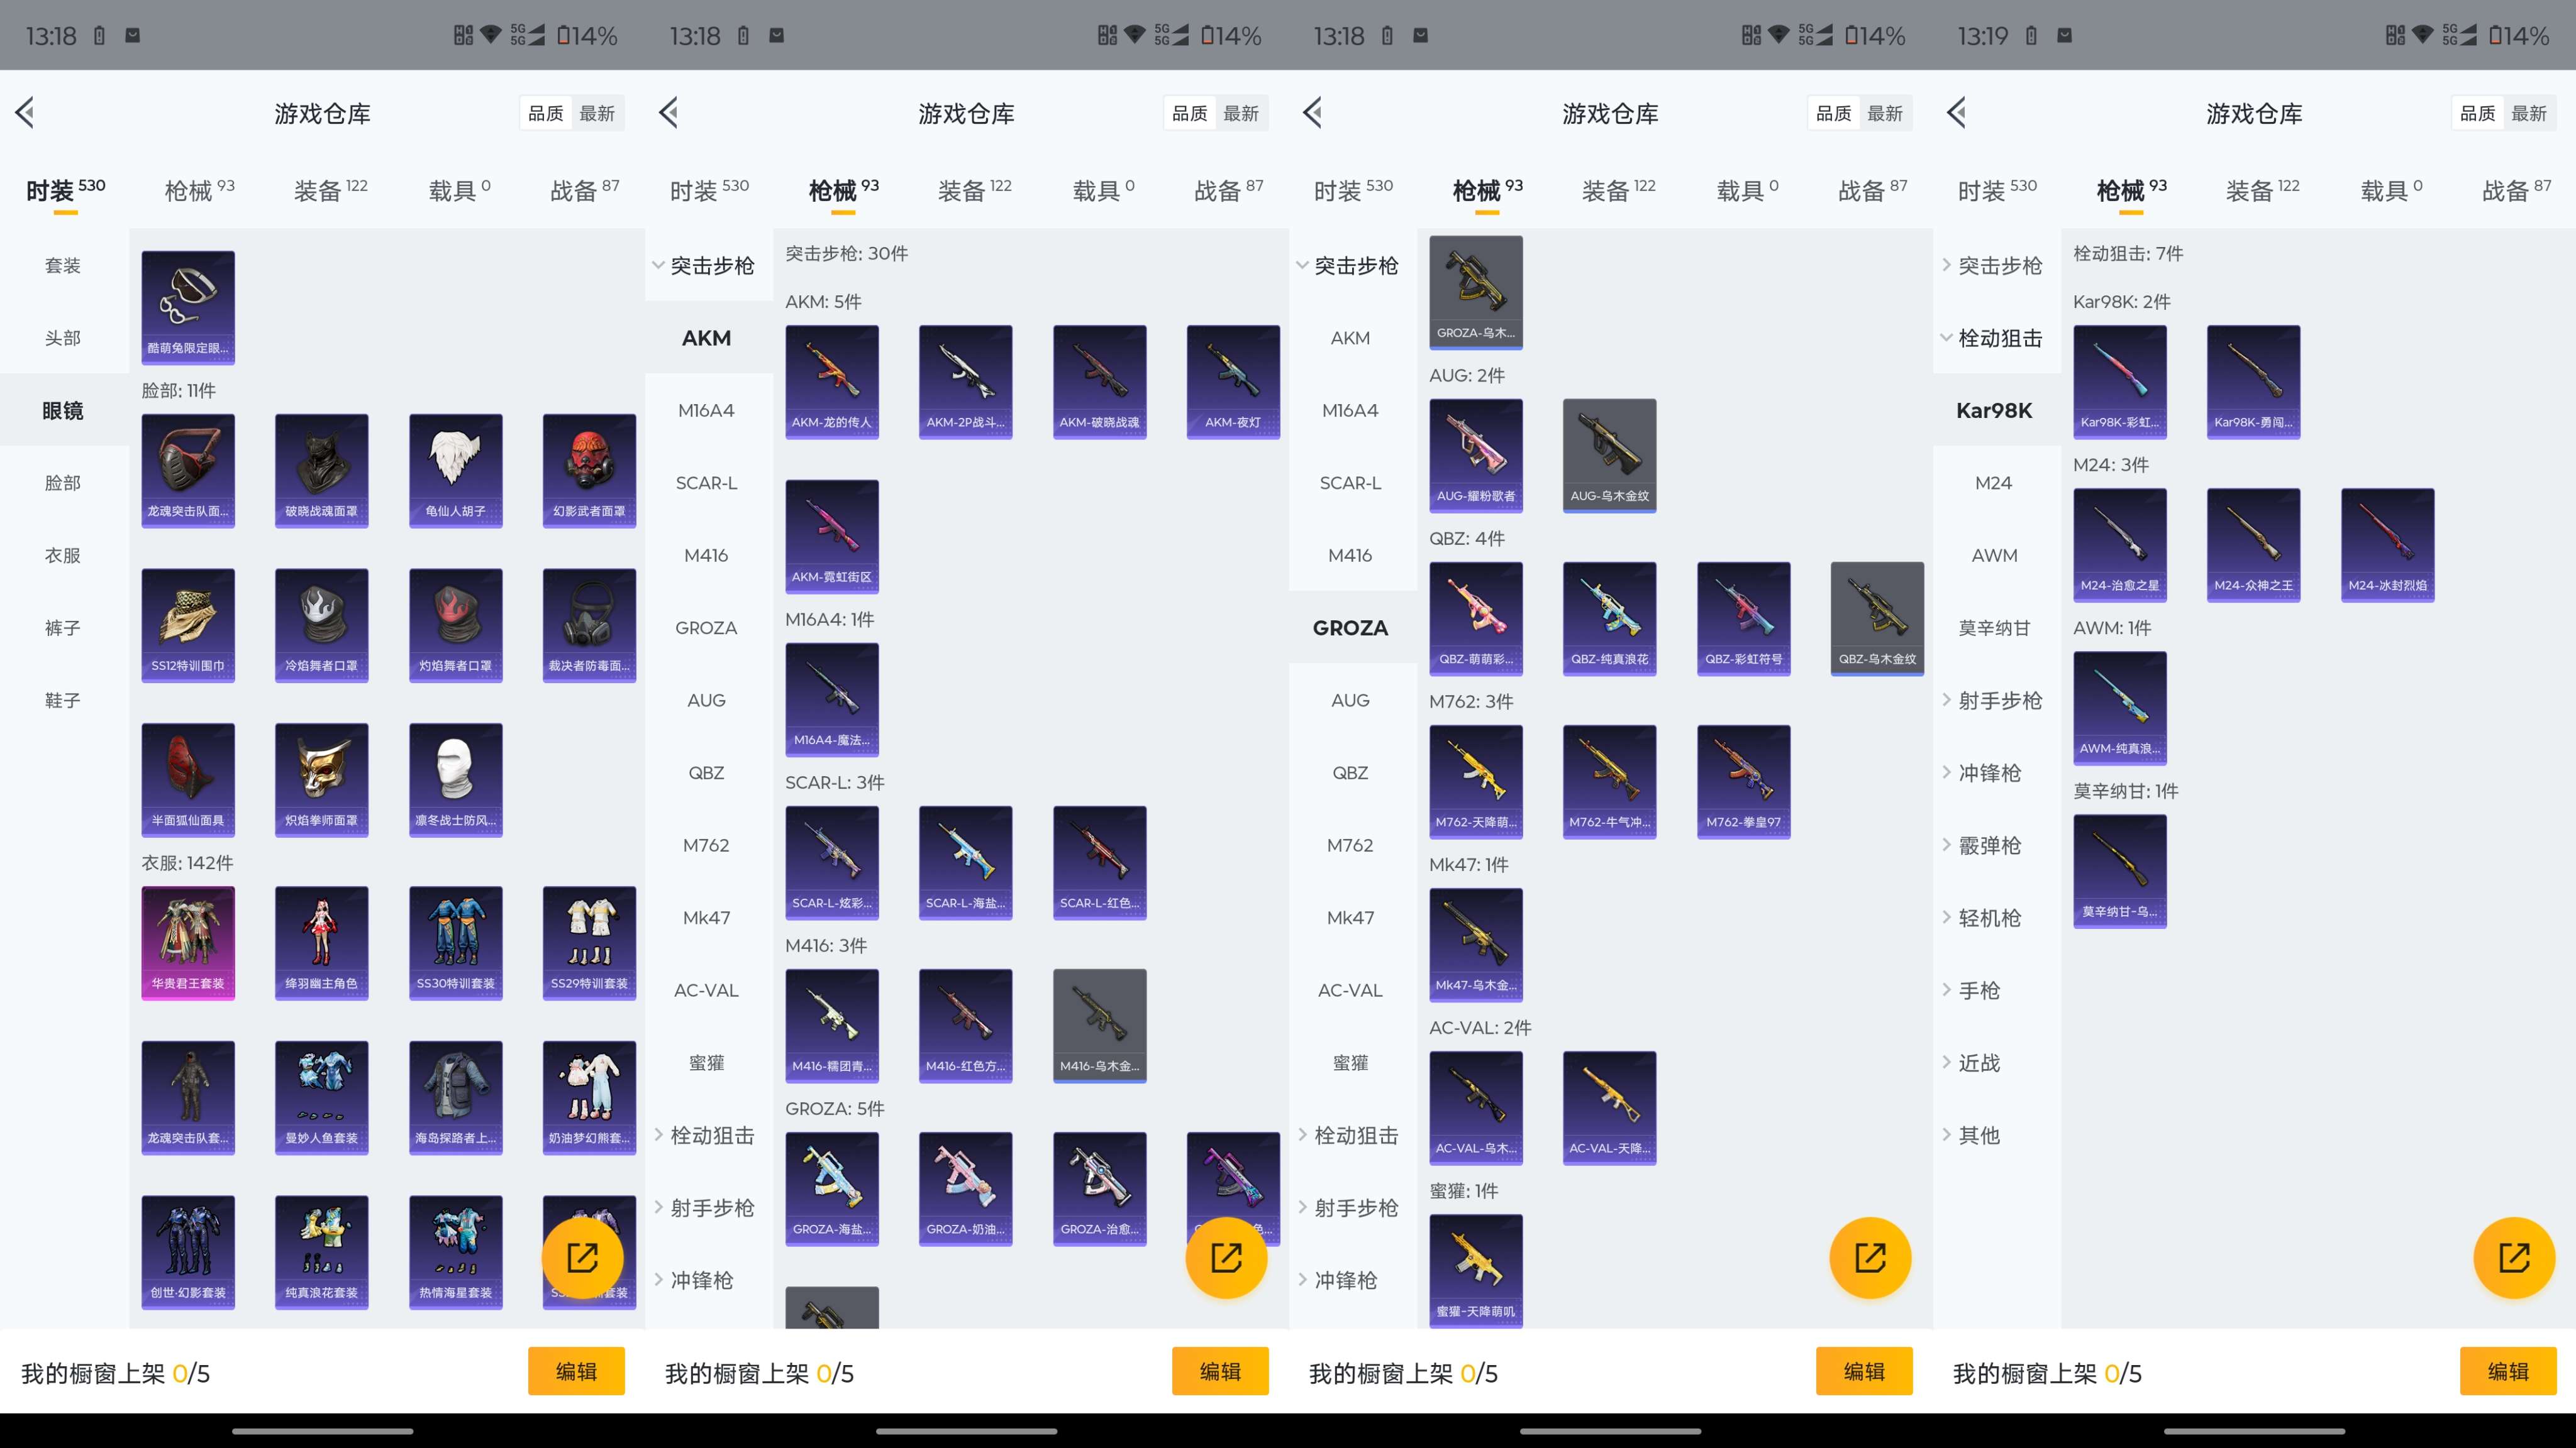Open the M762-牛气冲 skin
Image resolution: width=2576 pixels, height=1448 pixels.
point(1610,781)
